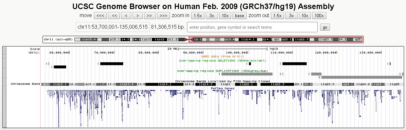
Task: Focus the position or gene search field
Action: (252, 27)
